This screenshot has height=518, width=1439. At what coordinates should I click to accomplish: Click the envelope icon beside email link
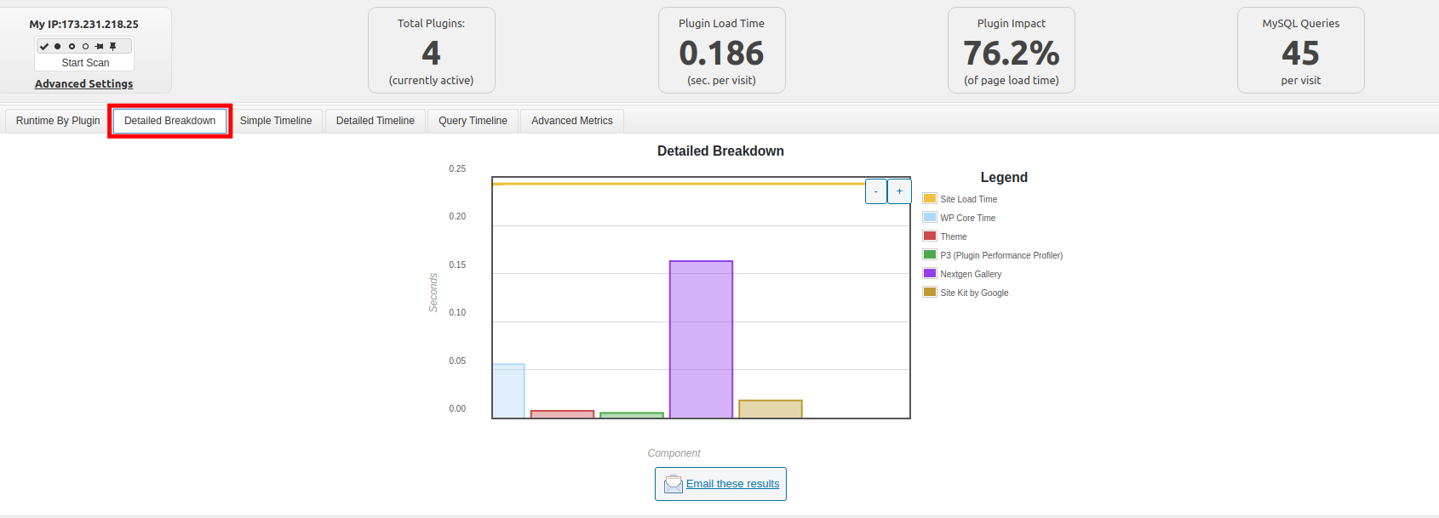674,484
